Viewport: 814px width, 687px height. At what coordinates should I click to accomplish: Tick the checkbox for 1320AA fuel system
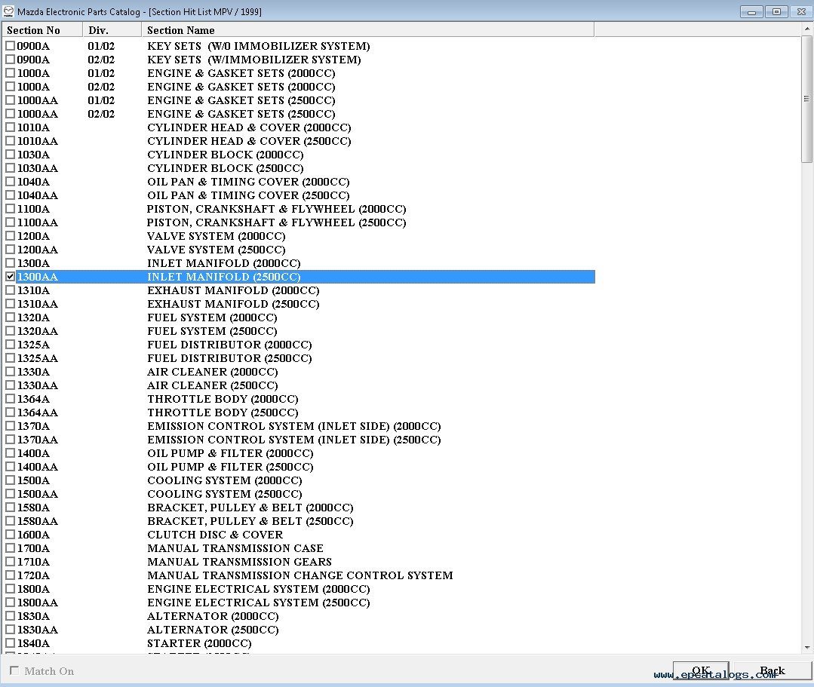(10, 330)
